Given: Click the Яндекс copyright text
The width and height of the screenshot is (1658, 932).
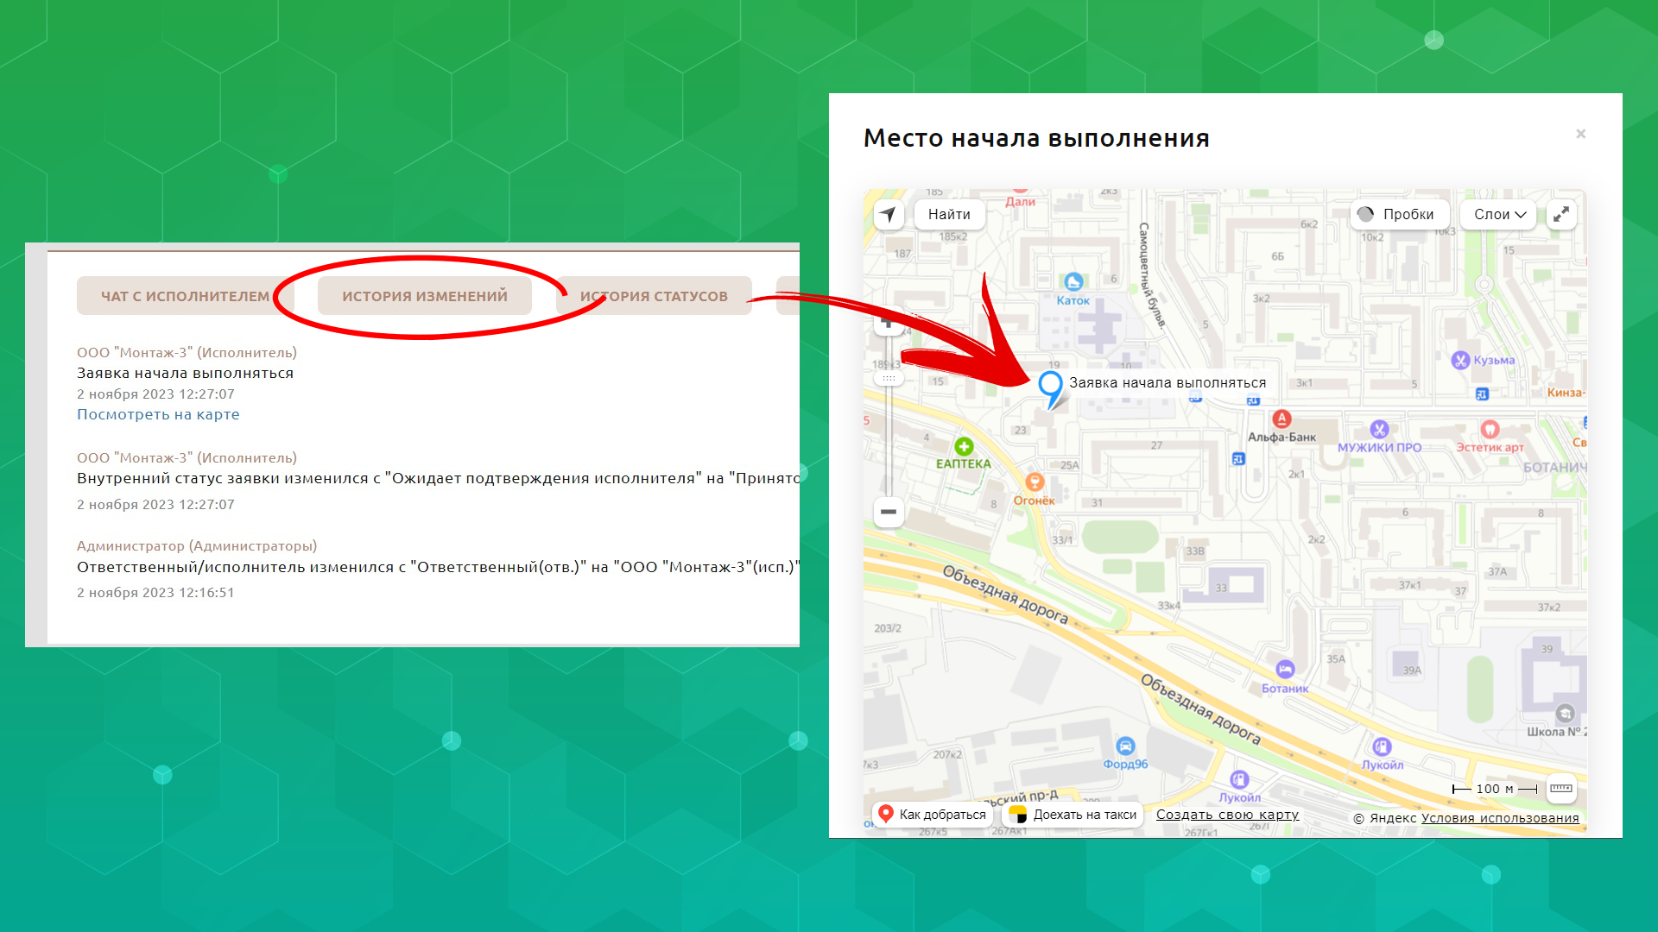Looking at the screenshot, I should (1385, 818).
